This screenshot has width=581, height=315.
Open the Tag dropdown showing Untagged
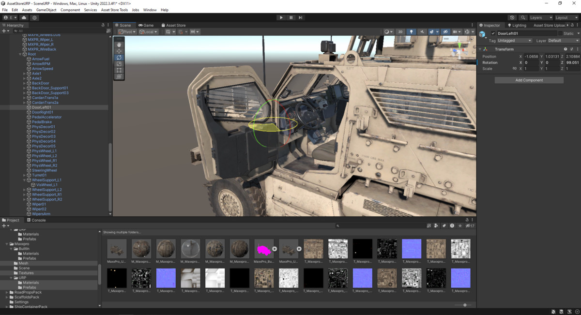tap(515, 41)
